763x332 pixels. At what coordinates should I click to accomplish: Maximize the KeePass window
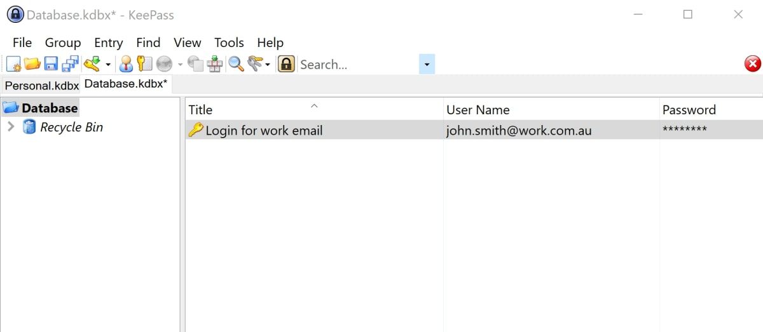click(x=687, y=14)
